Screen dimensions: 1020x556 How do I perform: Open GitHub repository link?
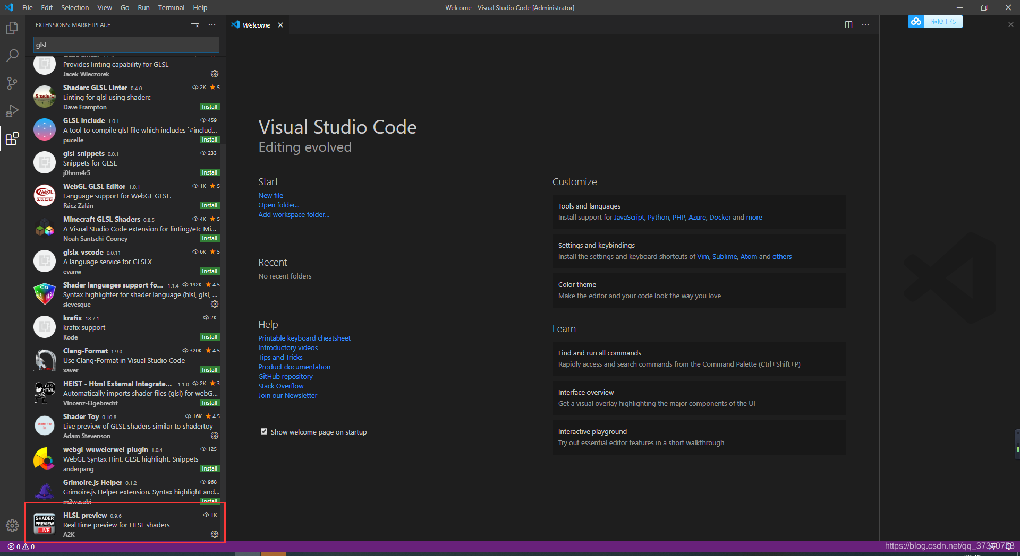(x=285, y=376)
